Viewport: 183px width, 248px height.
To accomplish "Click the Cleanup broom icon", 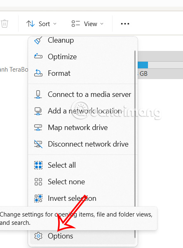I will pos(38,41).
